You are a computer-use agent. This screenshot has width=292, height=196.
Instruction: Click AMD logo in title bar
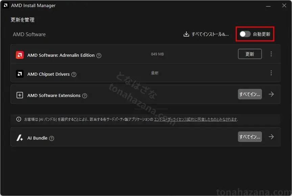click(x=5, y=5)
